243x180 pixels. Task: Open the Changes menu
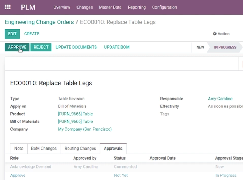(x=85, y=7)
